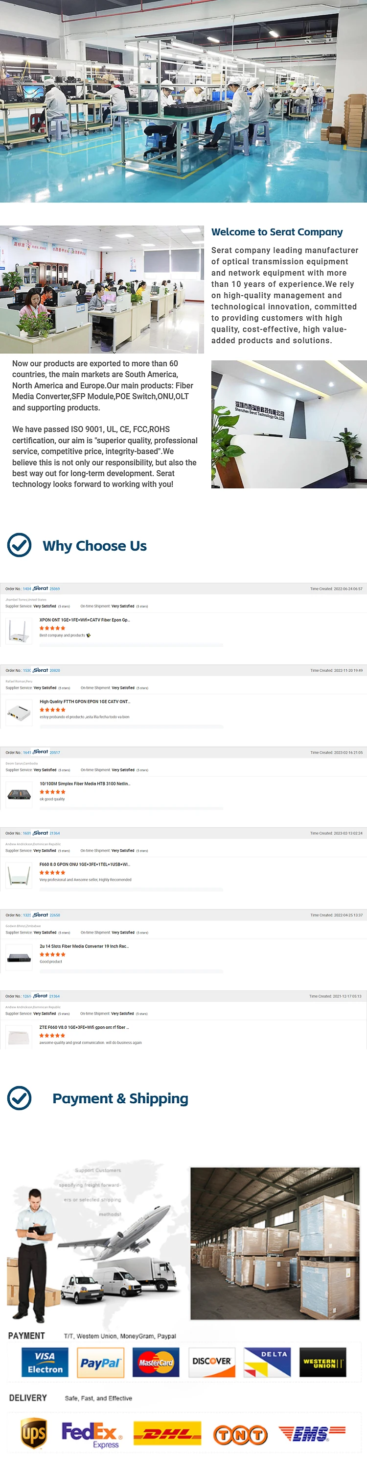The height and width of the screenshot is (1471, 367).
Task: Click the FedEx Express logo
Action: click(x=91, y=1434)
